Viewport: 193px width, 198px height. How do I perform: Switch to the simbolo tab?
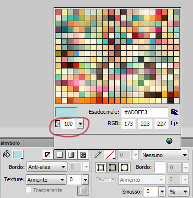(10, 143)
